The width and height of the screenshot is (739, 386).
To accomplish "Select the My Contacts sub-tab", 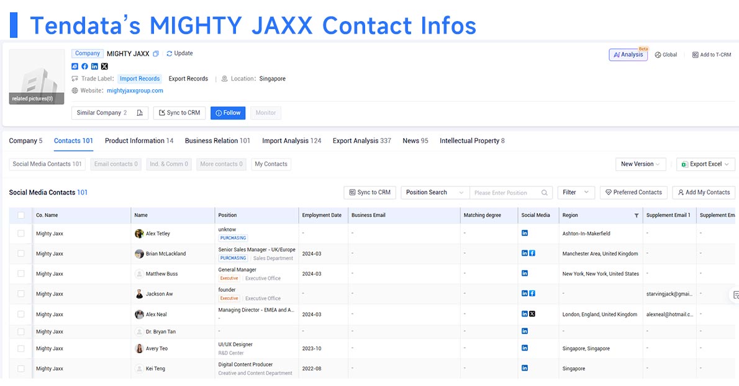I will tap(271, 164).
